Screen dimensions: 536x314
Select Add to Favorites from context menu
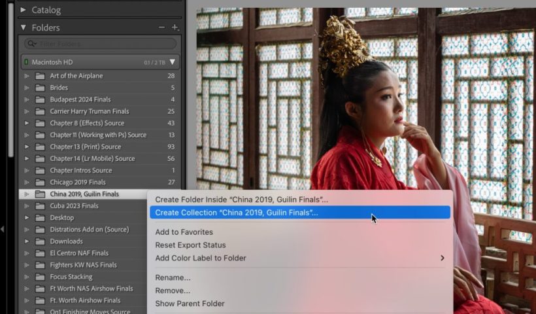tap(184, 232)
